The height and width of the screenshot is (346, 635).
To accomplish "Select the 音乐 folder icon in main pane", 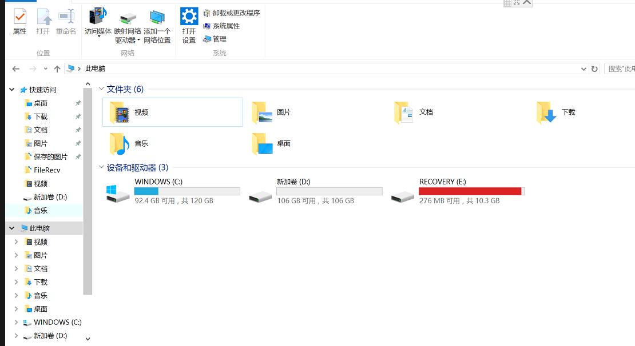I will (x=120, y=144).
